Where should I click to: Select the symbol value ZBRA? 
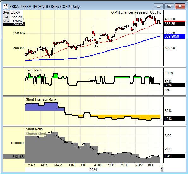pos(15,12)
